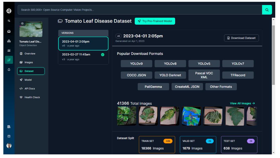This screenshot has width=280, height=158.
Task: Choose the YOLOv8 download format
Action: click(x=170, y=64)
